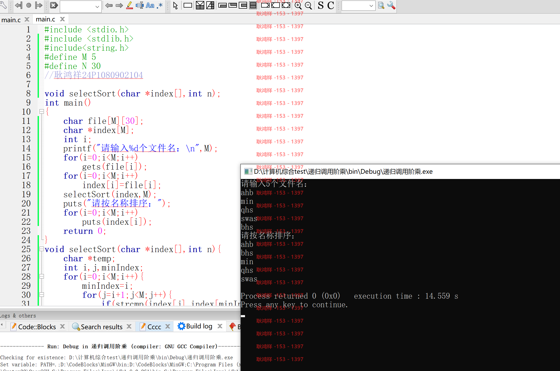Go to next search match arrow
Viewport: 560px width, 371px height.
tap(119, 5)
